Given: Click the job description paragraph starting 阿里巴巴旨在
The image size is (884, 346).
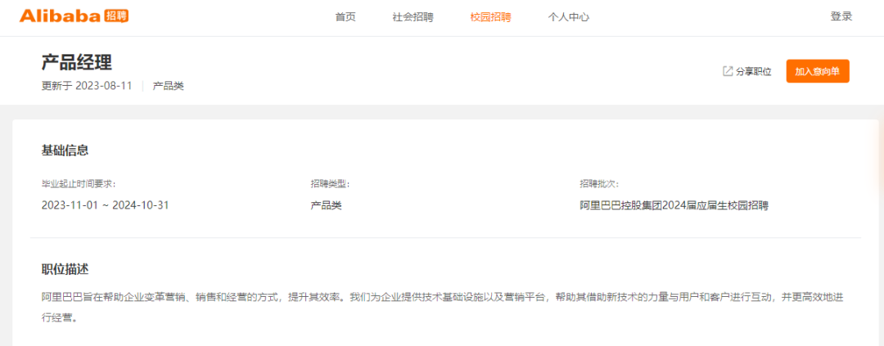Looking at the screenshot, I should pos(442,307).
